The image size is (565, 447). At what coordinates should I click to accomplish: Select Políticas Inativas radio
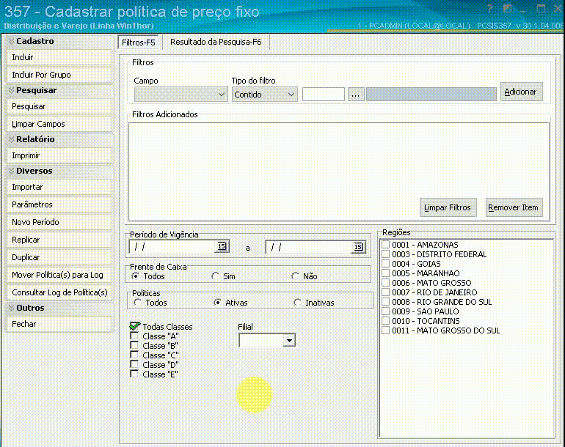pyautogui.click(x=297, y=303)
